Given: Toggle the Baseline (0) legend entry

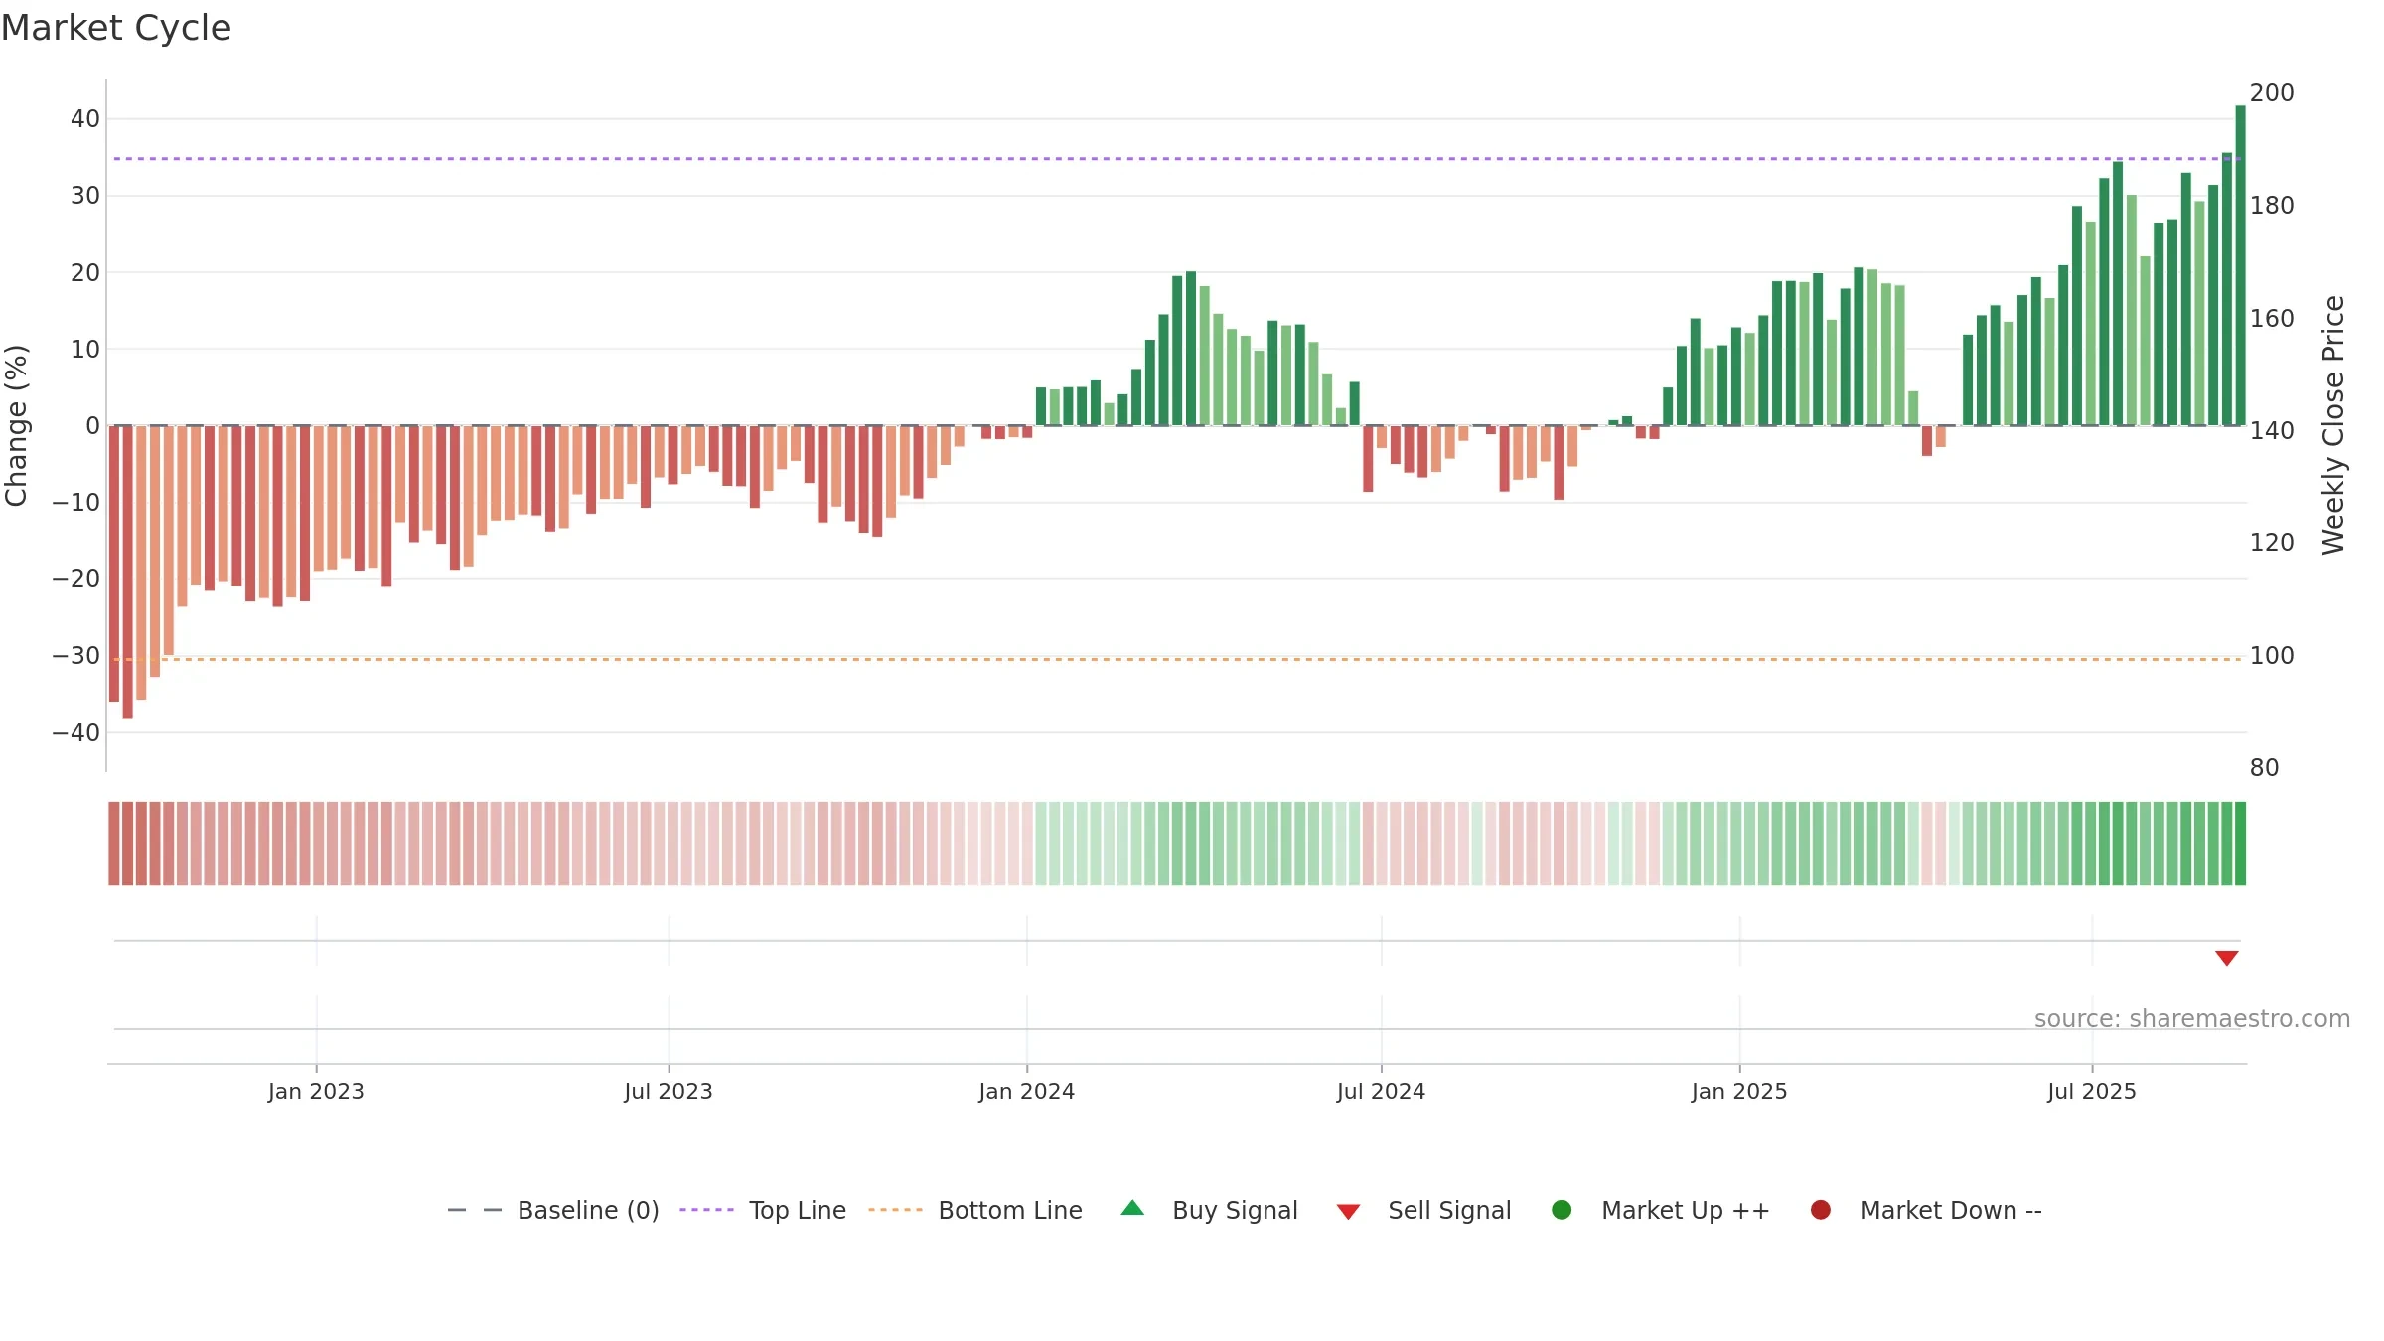Looking at the screenshot, I should [x=553, y=1210].
